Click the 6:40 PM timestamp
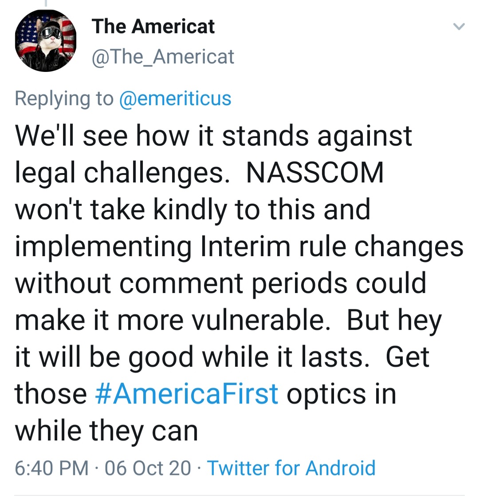This screenshot has width=479, height=499. pyautogui.click(x=51, y=468)
